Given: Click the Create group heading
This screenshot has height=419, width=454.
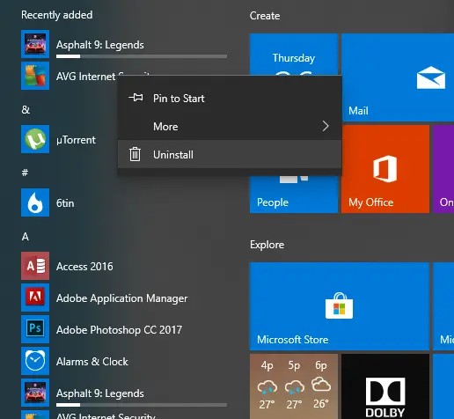Looking at the screenshot, I should click(265, 16).
